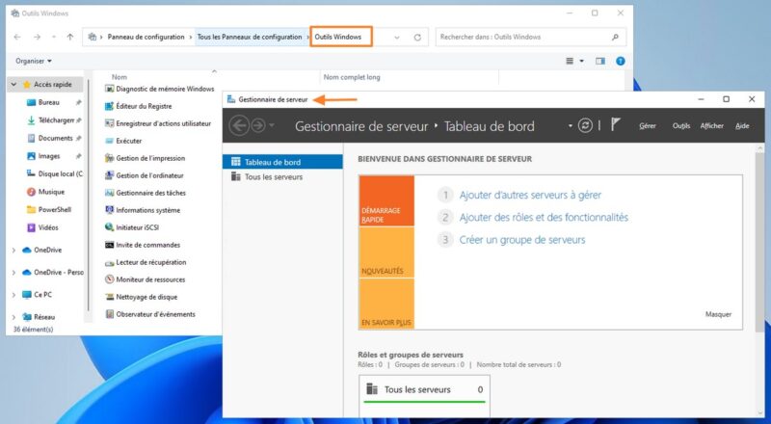Screen dimensions: 771x424
Task: Click Tous les Panneaux de configuration breadcrumb
Action: 250,37
